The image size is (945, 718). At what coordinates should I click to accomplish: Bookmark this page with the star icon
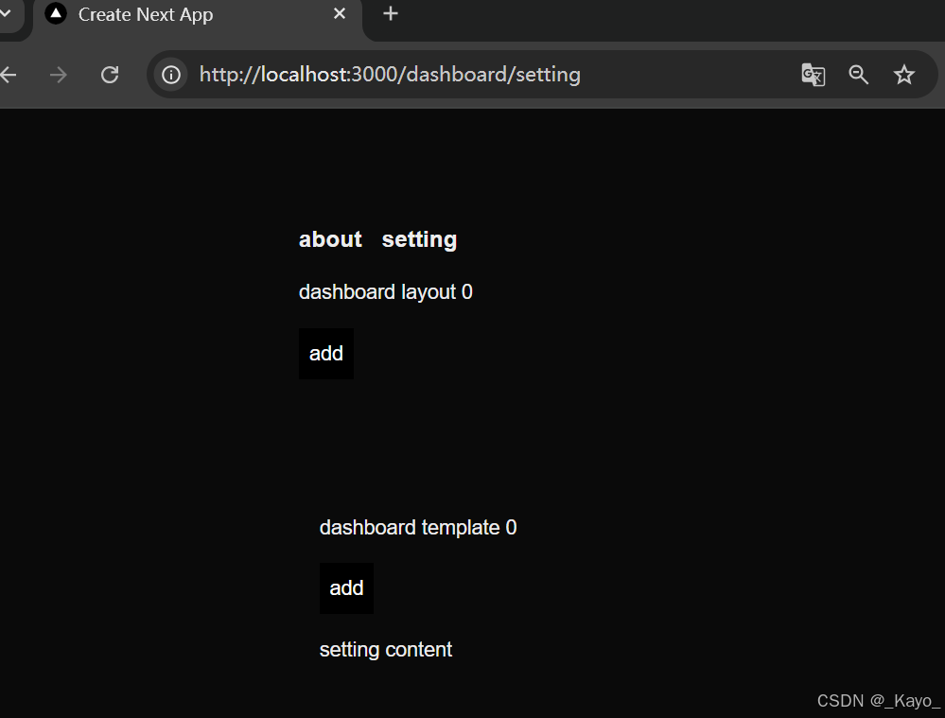[903, 75]
